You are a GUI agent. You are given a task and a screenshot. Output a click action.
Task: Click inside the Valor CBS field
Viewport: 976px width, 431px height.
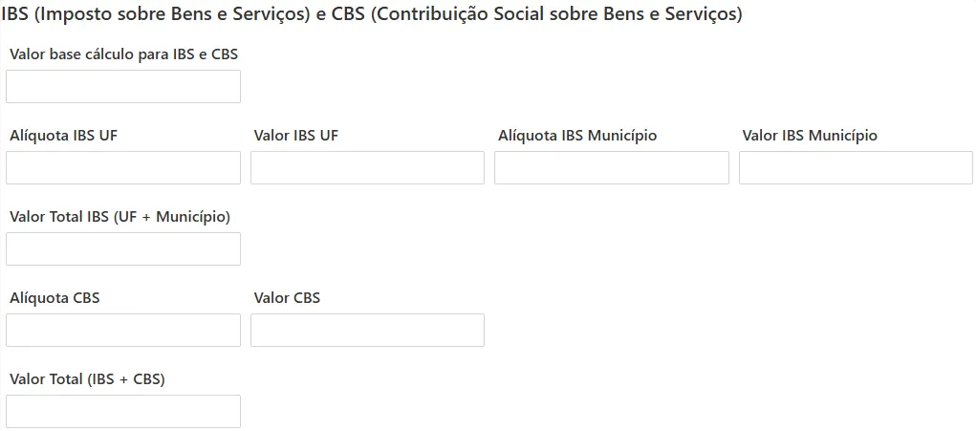367,331
